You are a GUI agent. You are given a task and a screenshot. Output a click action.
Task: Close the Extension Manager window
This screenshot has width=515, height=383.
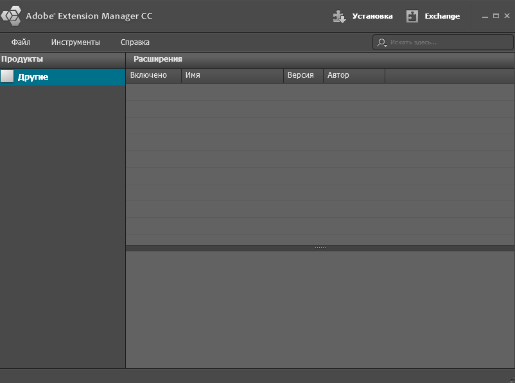point(507,15)
